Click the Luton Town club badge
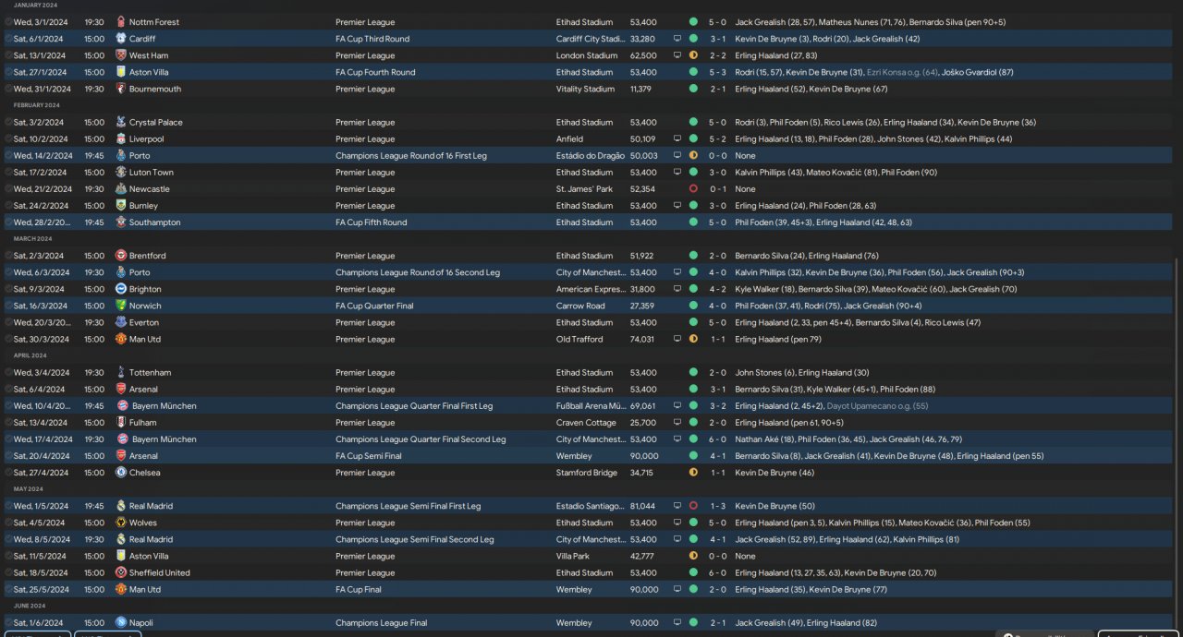 tap(121, 172)
